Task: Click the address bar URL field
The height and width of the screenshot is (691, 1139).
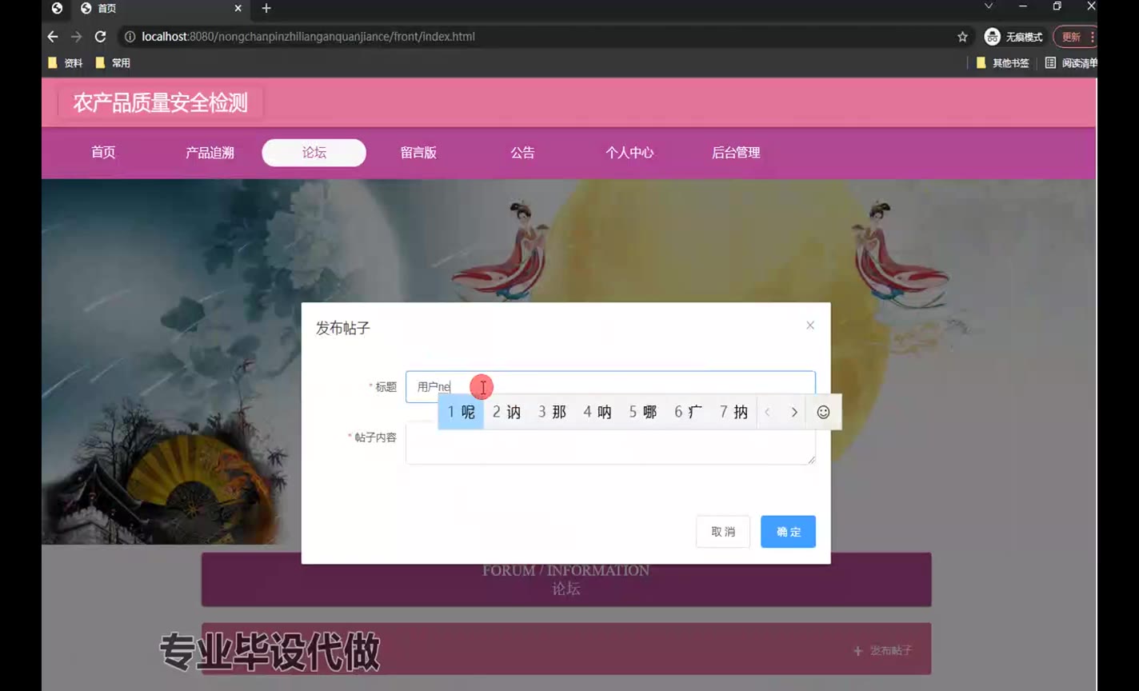Action: (544, 37)
